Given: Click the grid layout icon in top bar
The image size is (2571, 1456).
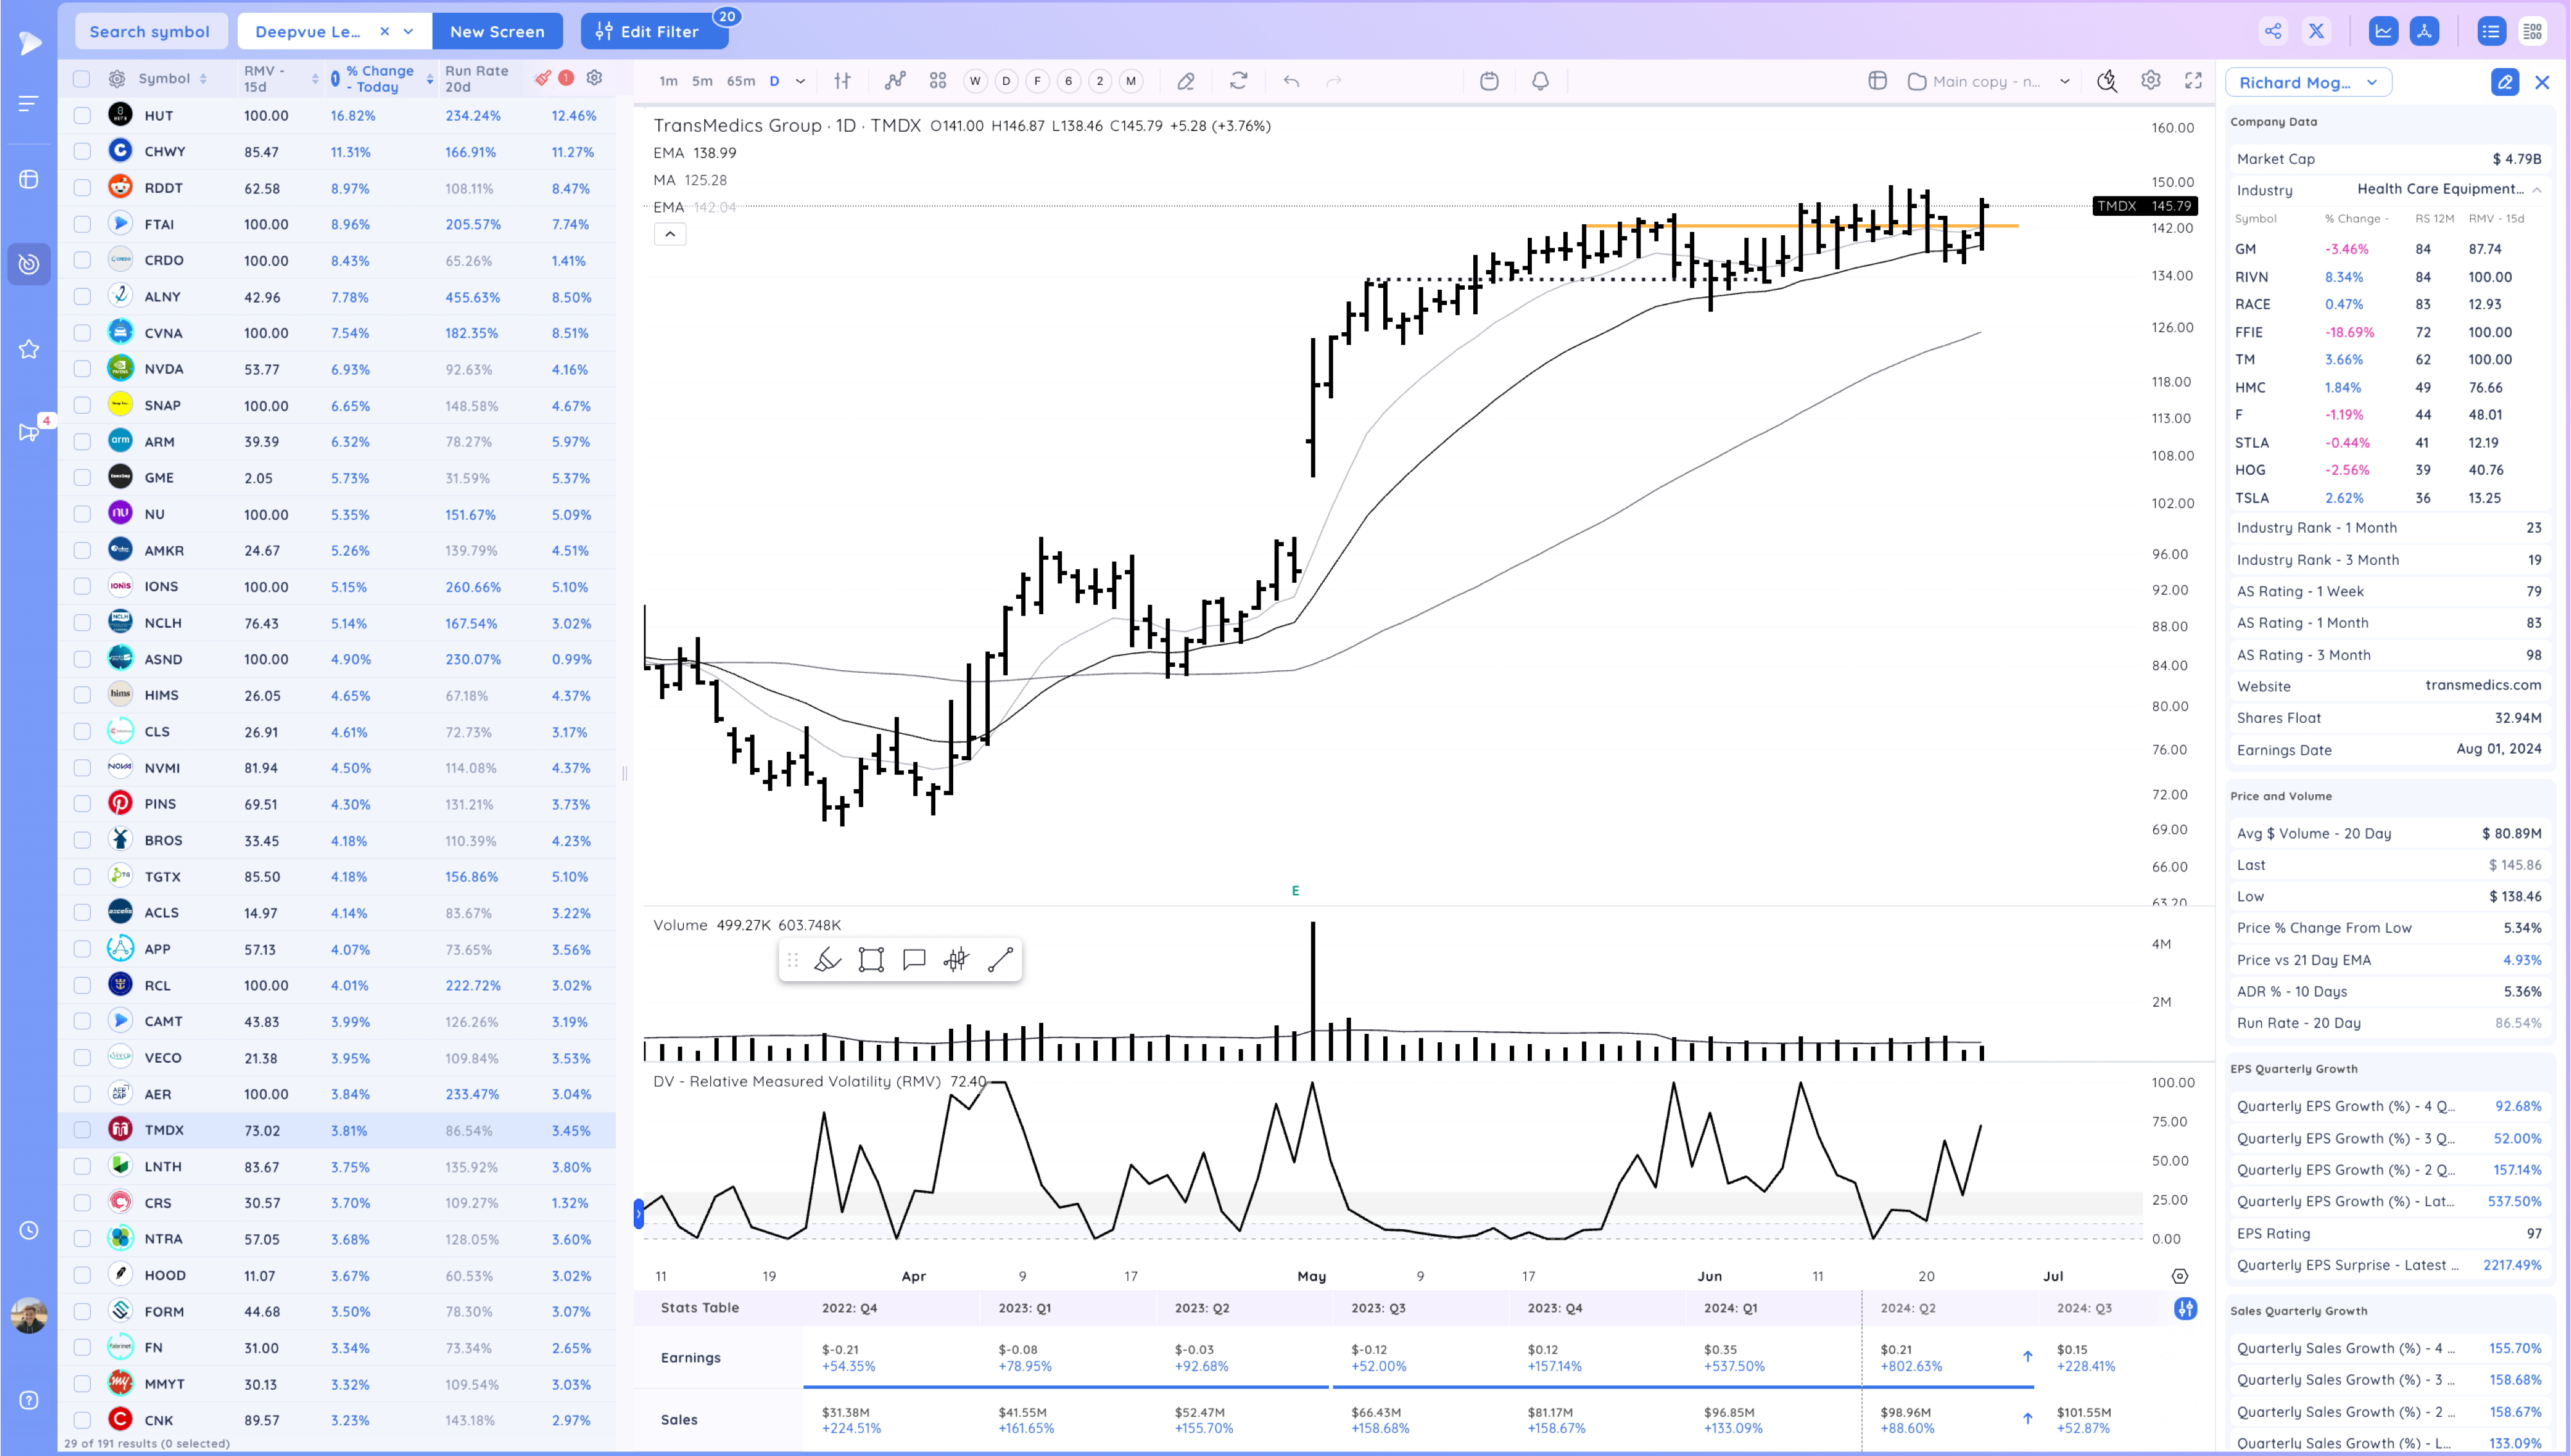Looking at the screenshot, I should click(2532, 31).
